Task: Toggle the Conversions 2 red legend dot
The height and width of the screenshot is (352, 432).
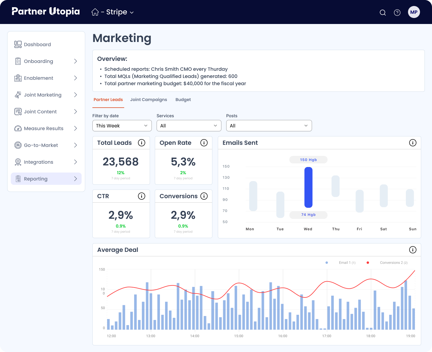Action: point(368,263)
